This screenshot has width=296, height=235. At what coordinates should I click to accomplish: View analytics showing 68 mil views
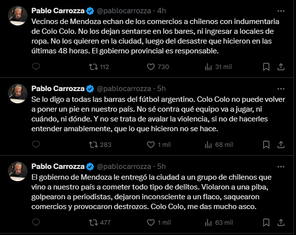tap(219, 144)
